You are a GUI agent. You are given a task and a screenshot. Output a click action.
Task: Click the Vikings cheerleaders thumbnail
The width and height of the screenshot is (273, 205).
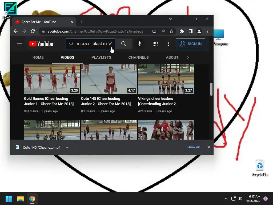coord(166,79)
